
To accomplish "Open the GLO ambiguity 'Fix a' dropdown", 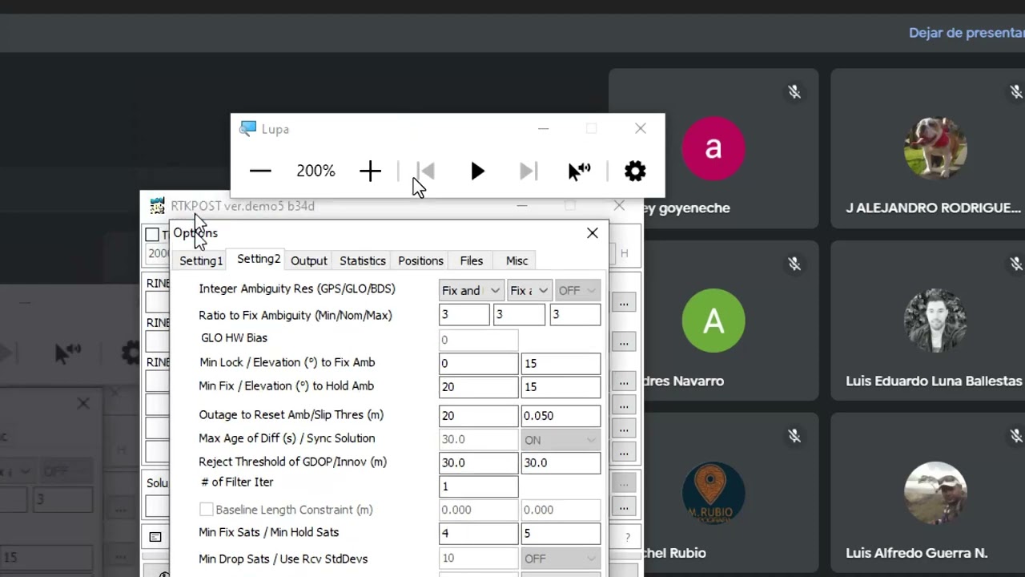I will (x=529, y=290).
